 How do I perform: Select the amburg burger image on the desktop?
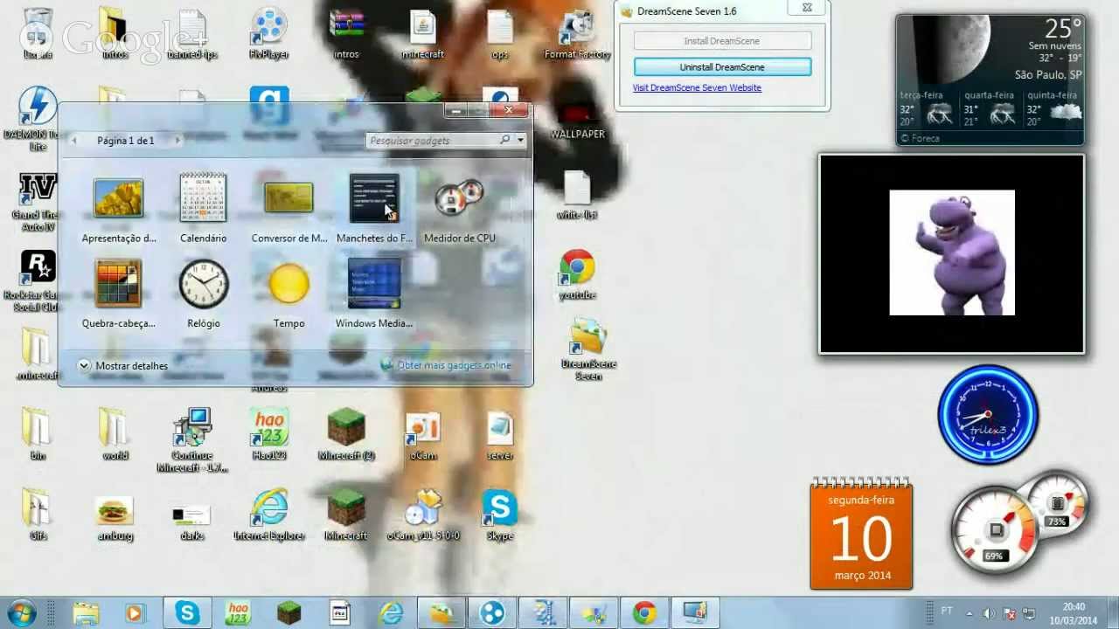115,518
